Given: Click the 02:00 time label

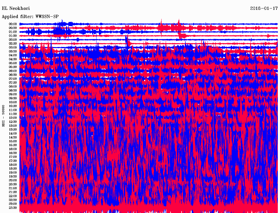Looking at the screenshot, I should (x=13, y=40).
